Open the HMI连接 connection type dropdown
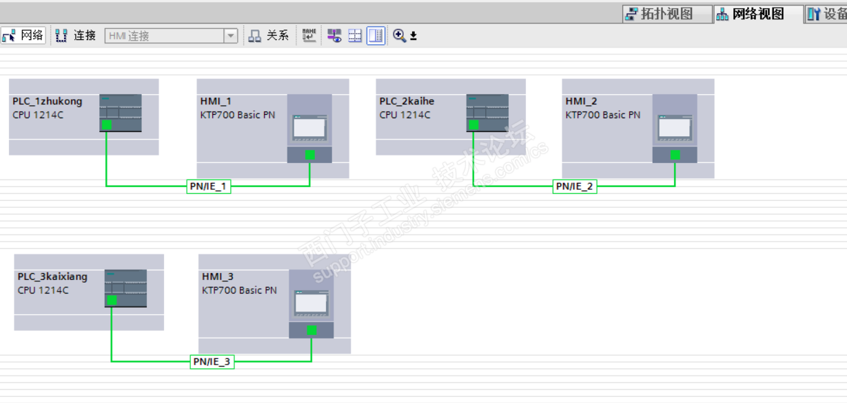847x403 pixels. 231,36
